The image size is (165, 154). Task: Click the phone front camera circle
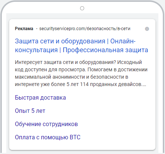[82, 8]
